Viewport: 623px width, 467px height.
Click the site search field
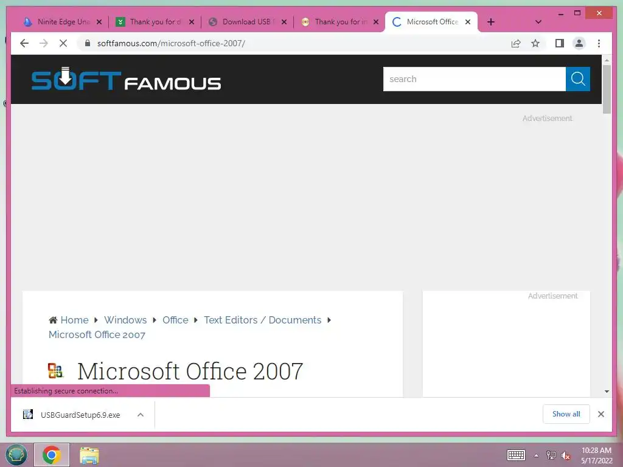(x=475, y=79)
